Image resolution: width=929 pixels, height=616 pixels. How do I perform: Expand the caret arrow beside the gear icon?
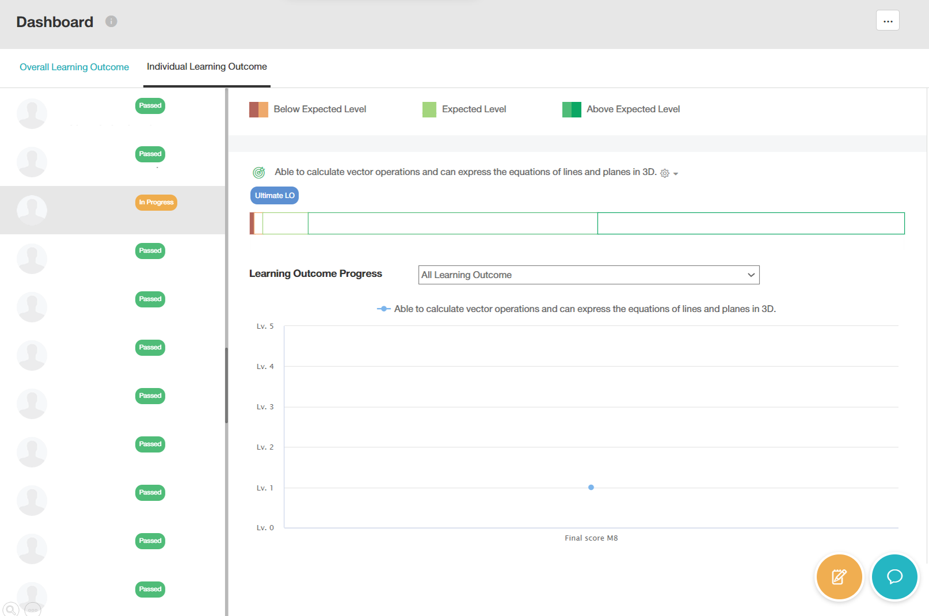coord(676,174)
